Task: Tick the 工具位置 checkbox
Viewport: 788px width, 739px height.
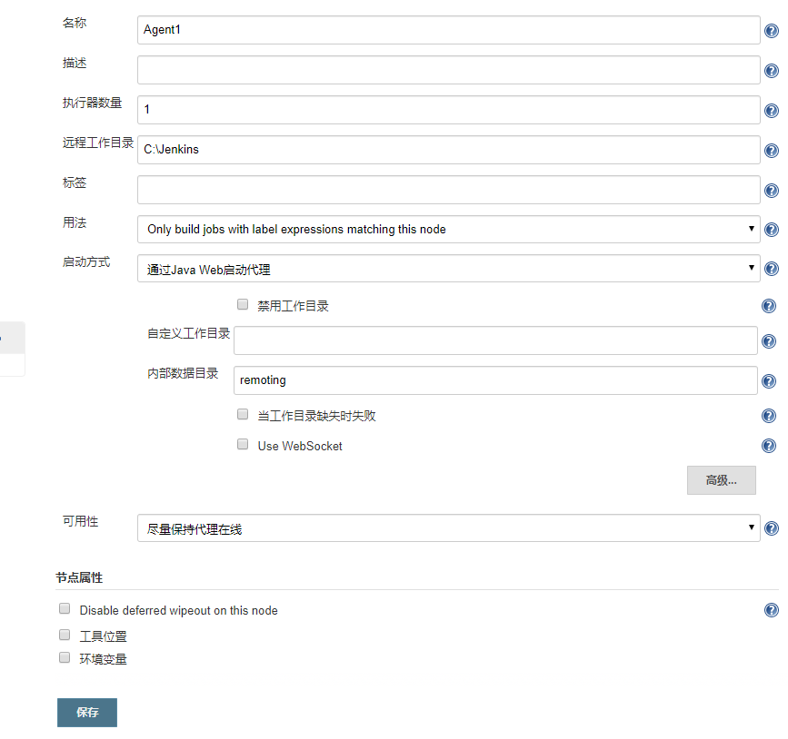Action: [65, 635]
